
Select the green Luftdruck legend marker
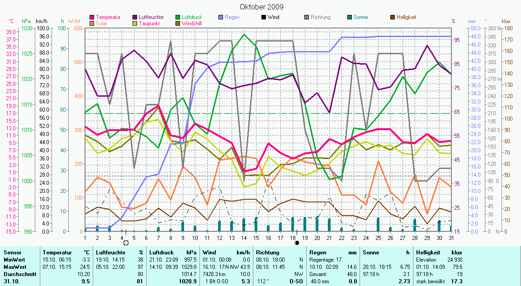(x=178, y=18)
